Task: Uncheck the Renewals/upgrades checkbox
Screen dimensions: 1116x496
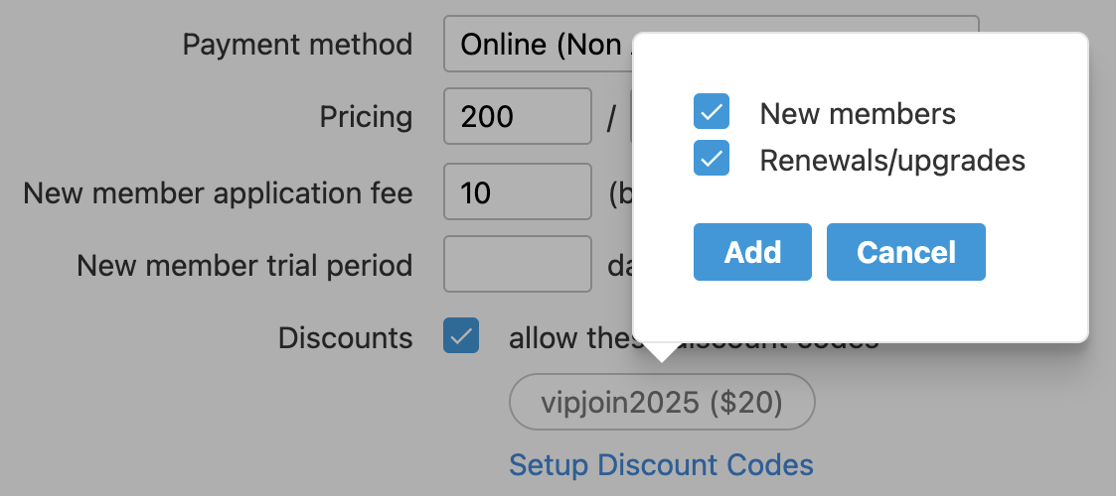Action: 712,159
